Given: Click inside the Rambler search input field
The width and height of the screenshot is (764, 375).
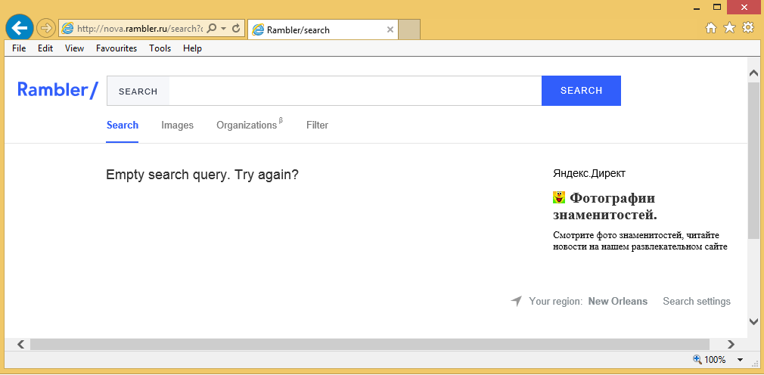Looking at the screenshot, I should 354,91.
